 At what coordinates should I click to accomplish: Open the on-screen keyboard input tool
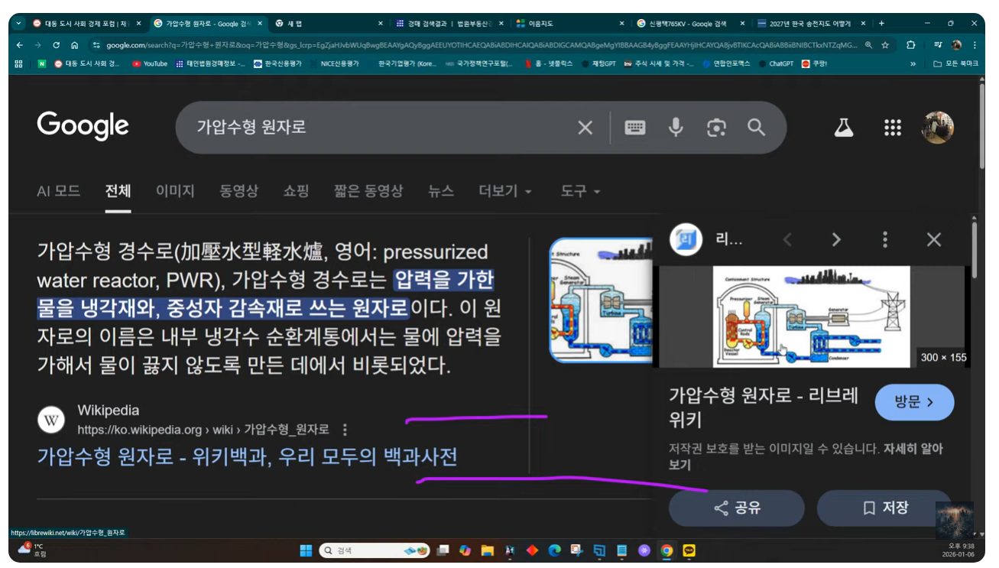[x=635, y=128]
